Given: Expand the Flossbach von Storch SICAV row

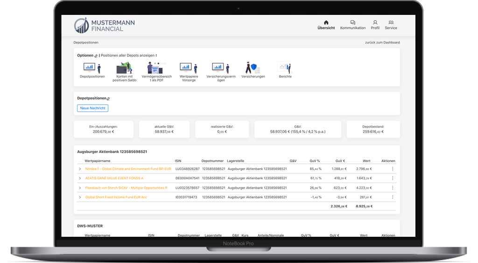Looking at the screenshot, I should pos(80,188).
